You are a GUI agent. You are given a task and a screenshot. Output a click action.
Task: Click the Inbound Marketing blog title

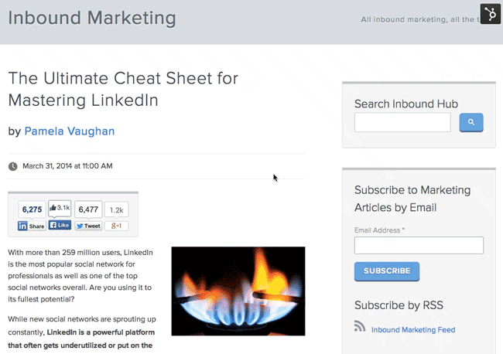click(92, 18)
